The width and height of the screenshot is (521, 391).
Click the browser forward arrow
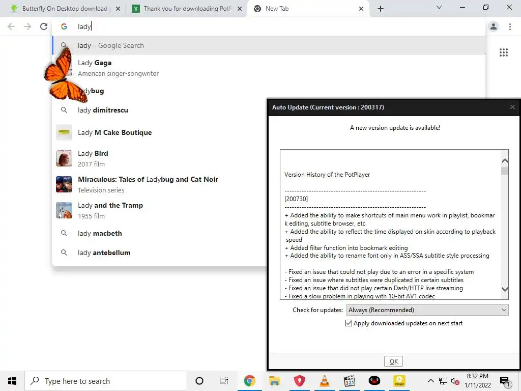[x=27, y=26]
